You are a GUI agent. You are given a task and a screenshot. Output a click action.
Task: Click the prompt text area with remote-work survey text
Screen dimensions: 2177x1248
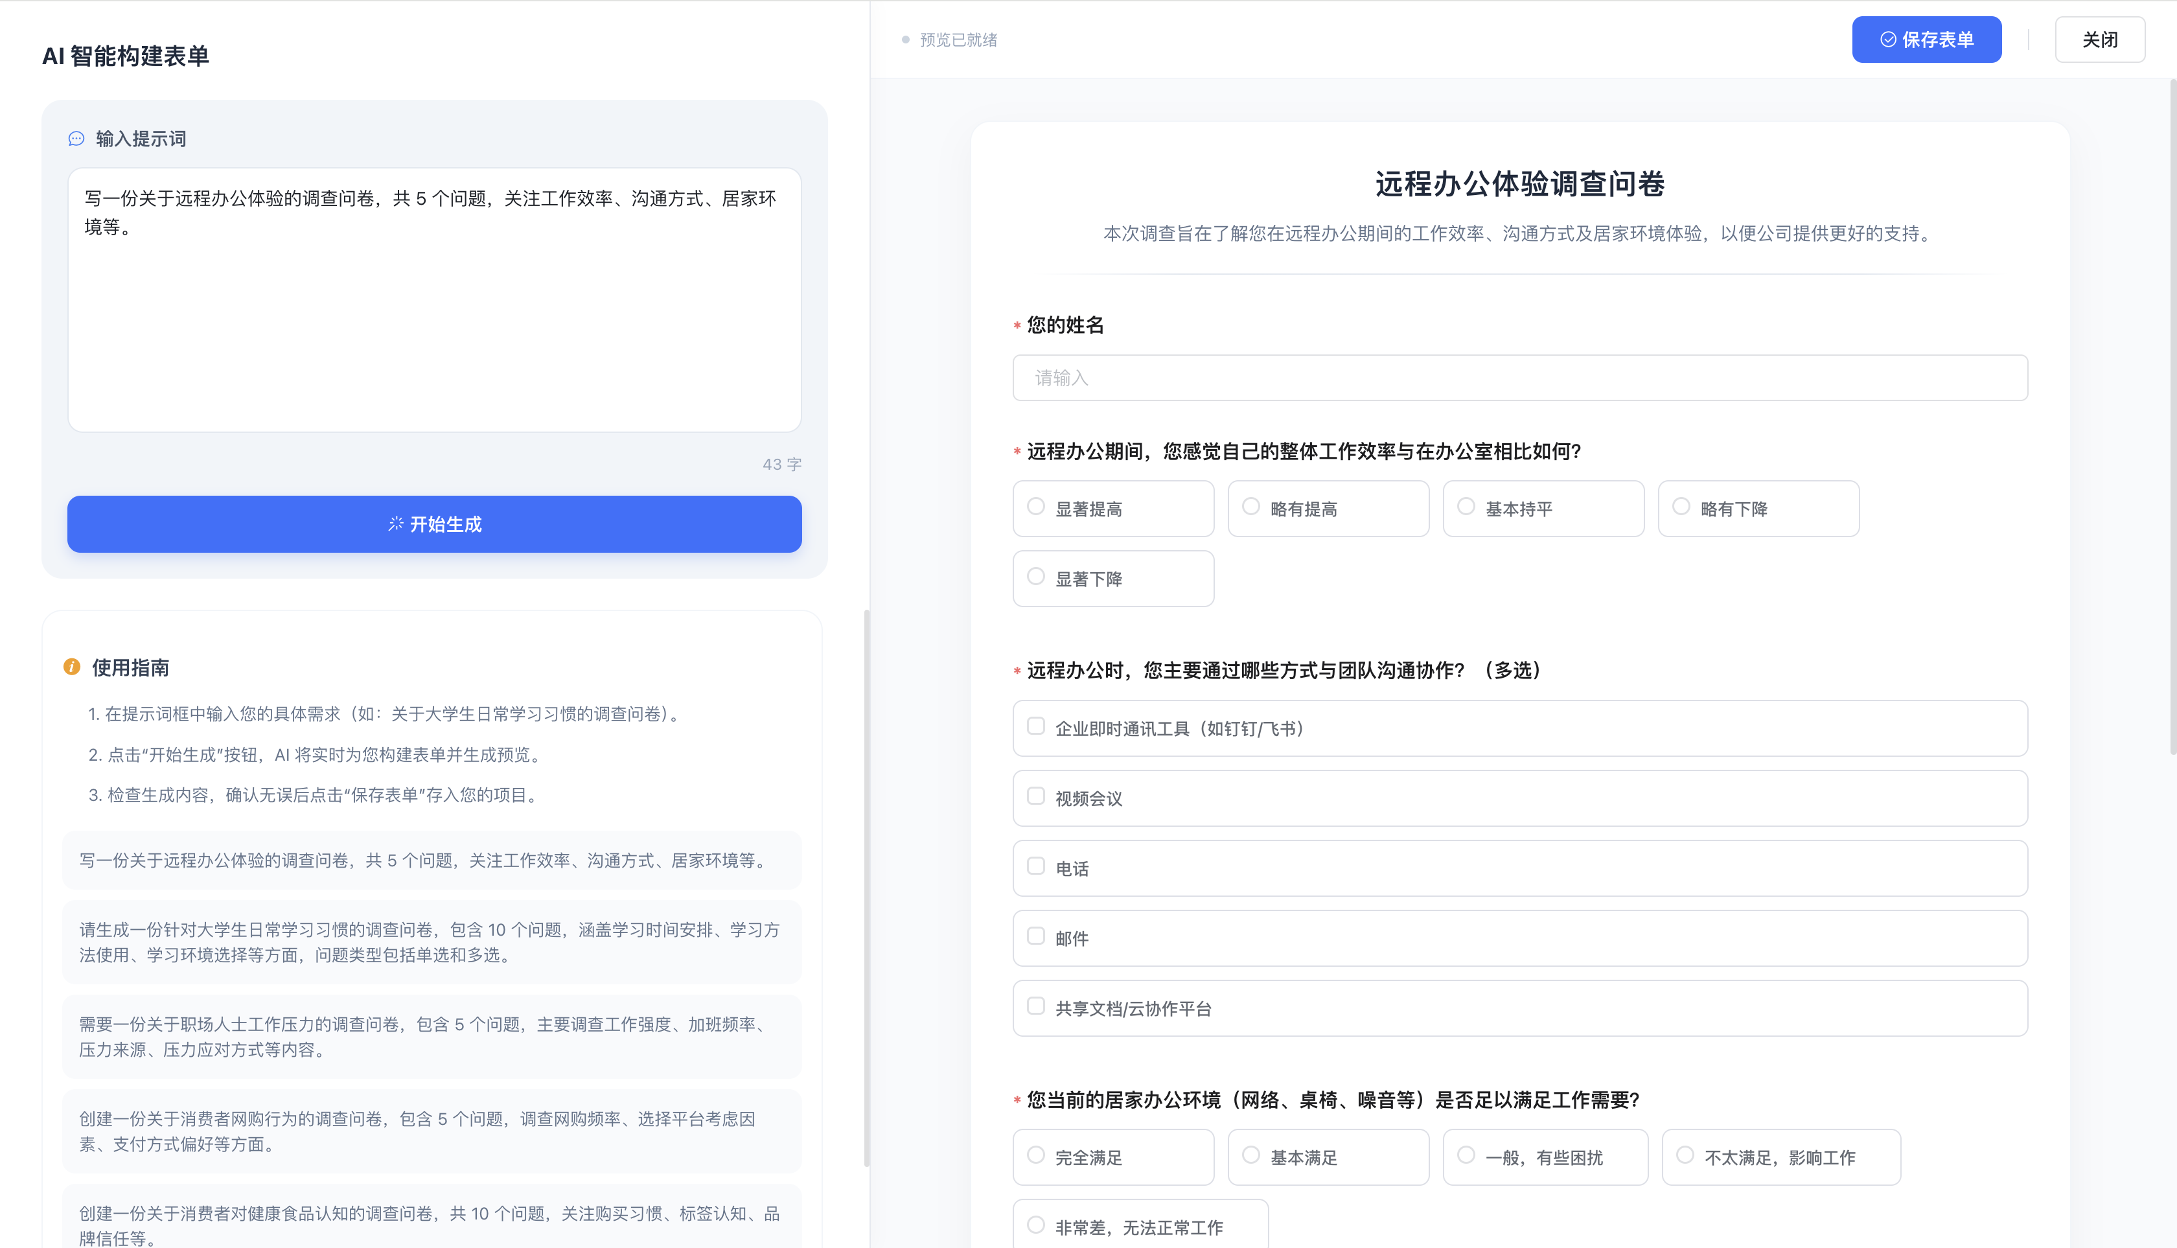tap(435, 300)
